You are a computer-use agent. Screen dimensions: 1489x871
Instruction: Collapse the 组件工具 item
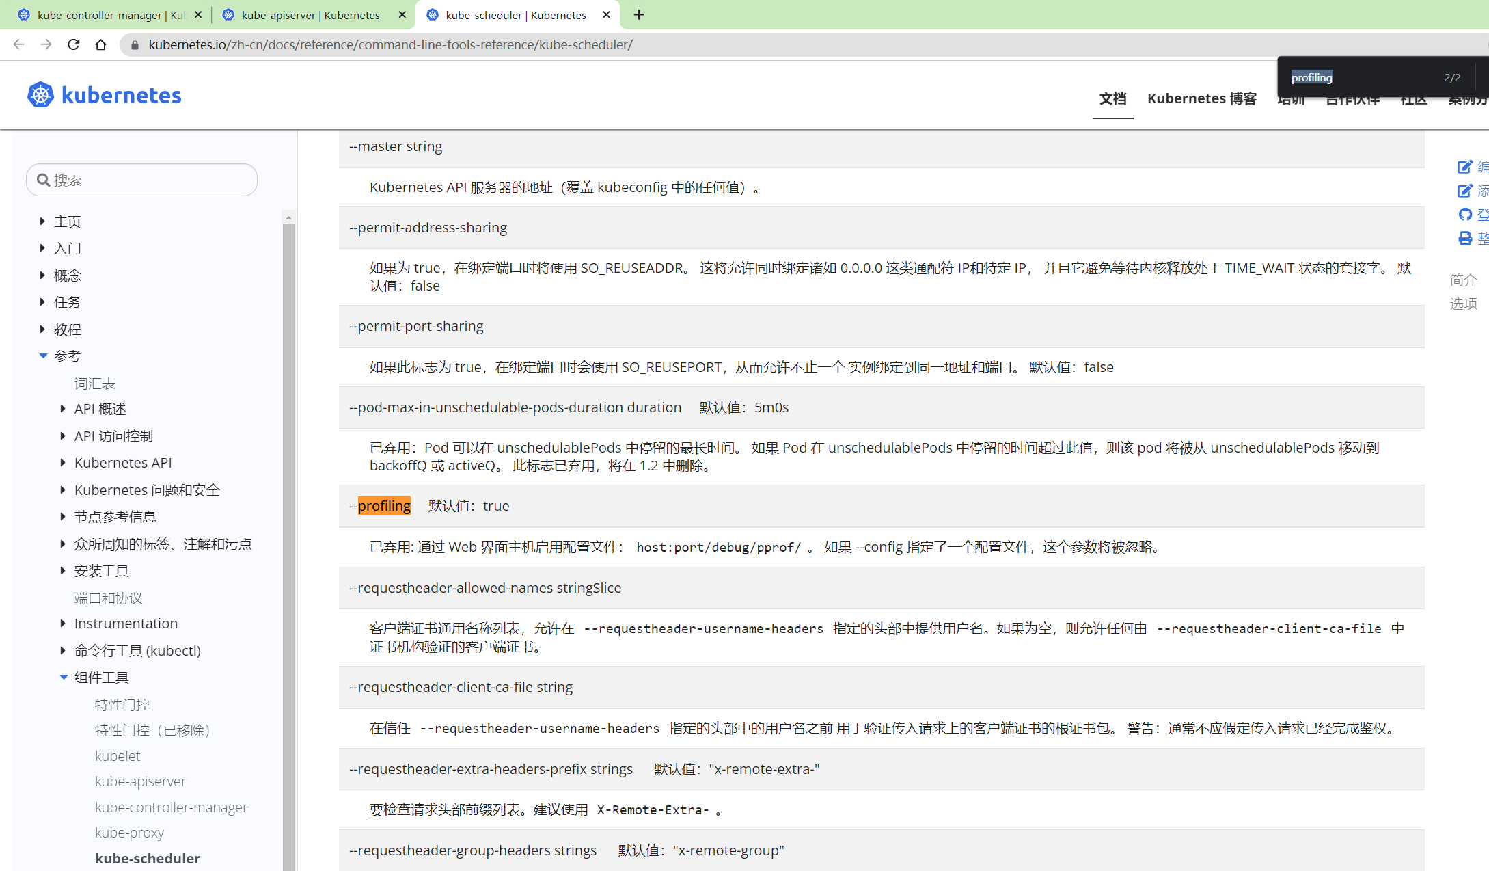pos(64,678)
